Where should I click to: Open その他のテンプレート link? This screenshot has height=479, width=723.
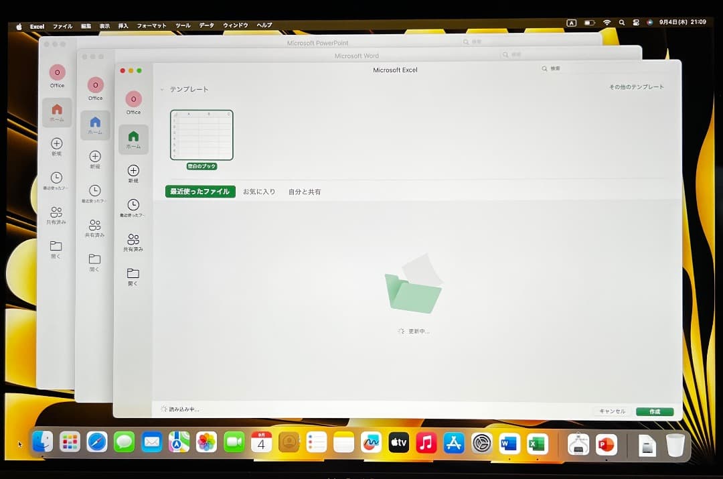[x=636, y=87]
